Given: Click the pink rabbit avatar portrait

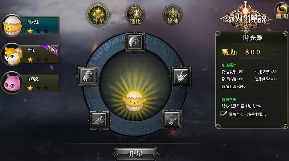Looking at the screenshot, I should pyautogui.click(x=12, y=83).
